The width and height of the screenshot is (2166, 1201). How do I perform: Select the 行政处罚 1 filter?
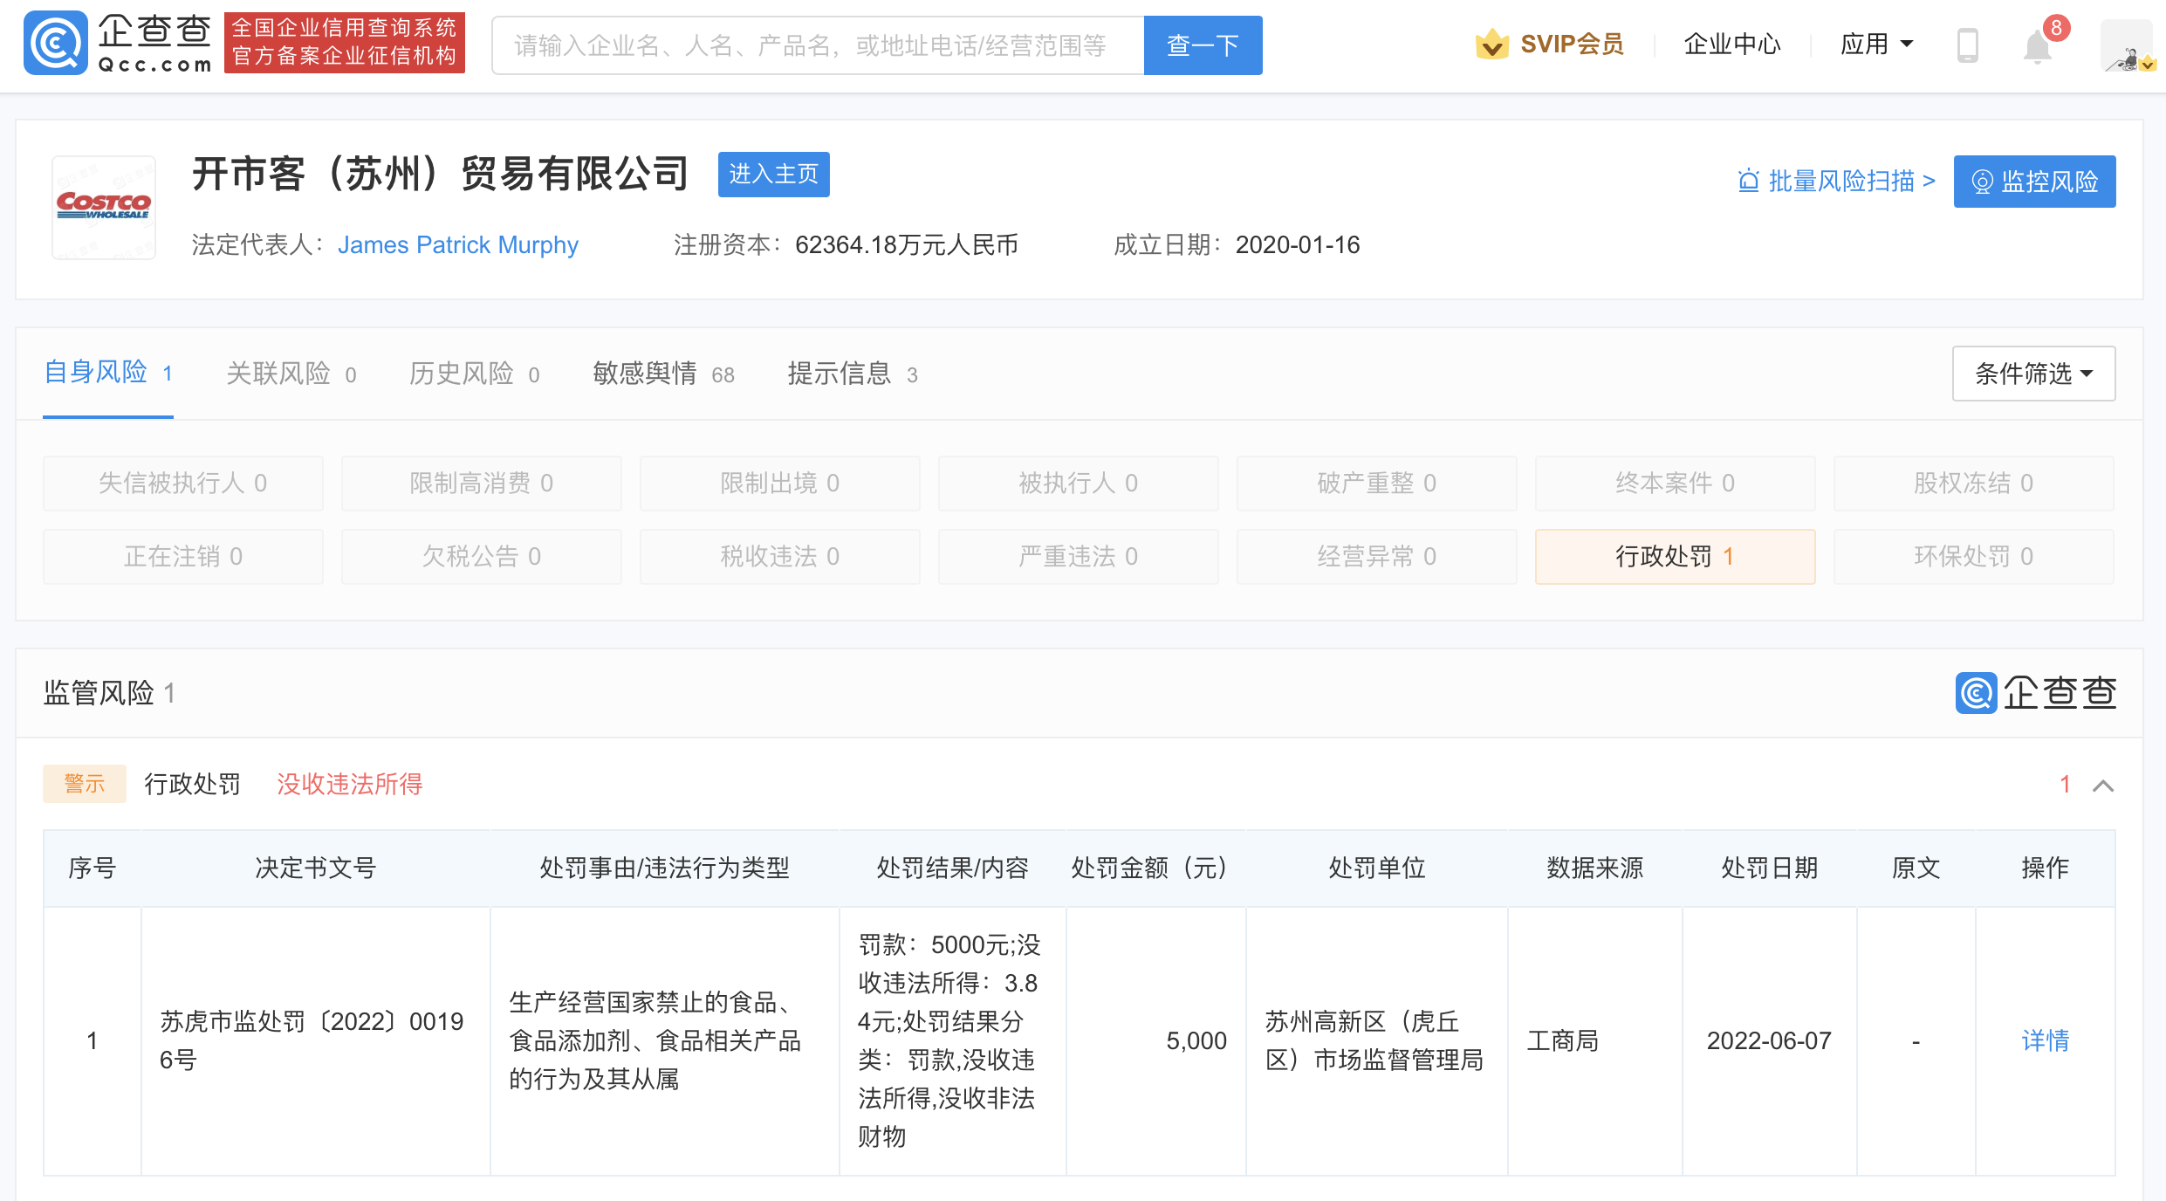(x=1676, y=557)
